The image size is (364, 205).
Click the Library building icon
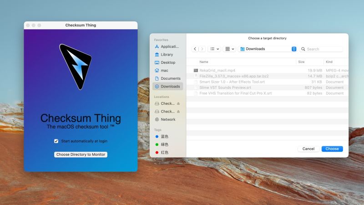point(157,54)
